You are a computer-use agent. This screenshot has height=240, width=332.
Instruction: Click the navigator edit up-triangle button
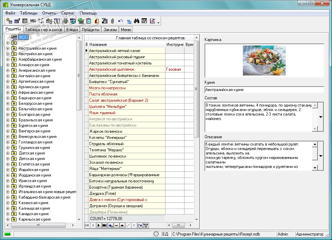pyautogui.click(x=122, y=226)
